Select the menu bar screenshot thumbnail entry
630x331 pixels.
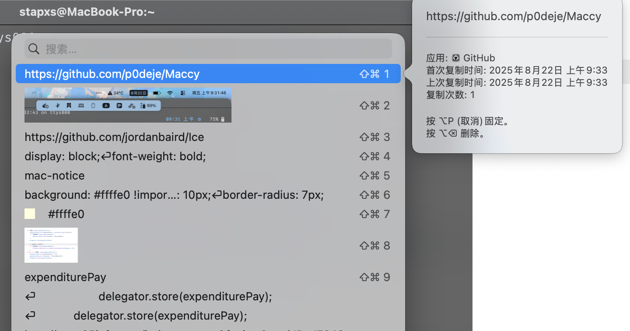128,105
